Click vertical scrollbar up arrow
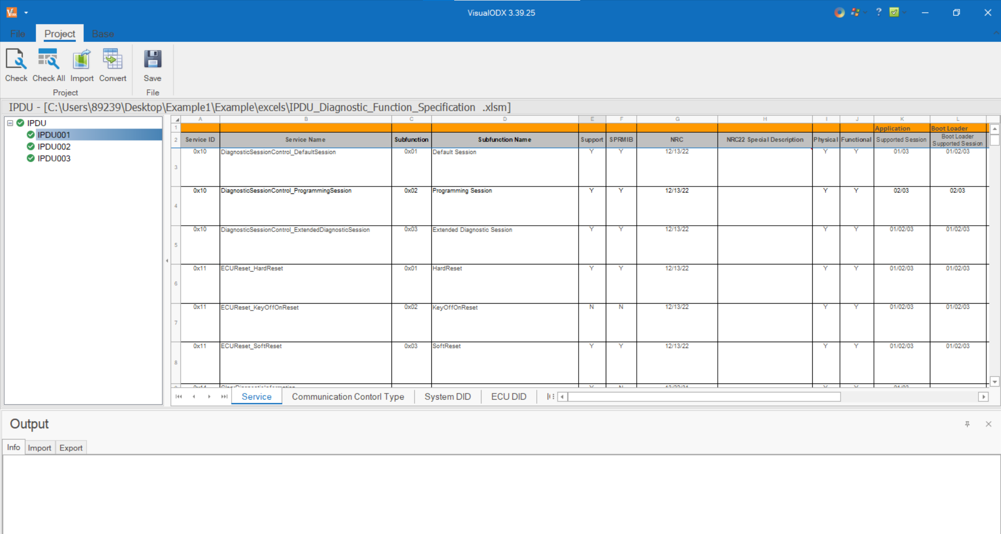 [x=995, y=129]
